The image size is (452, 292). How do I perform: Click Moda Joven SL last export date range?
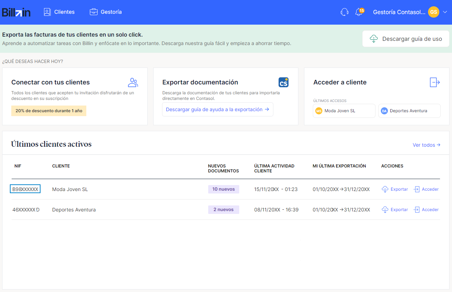(x=341, y=189)
